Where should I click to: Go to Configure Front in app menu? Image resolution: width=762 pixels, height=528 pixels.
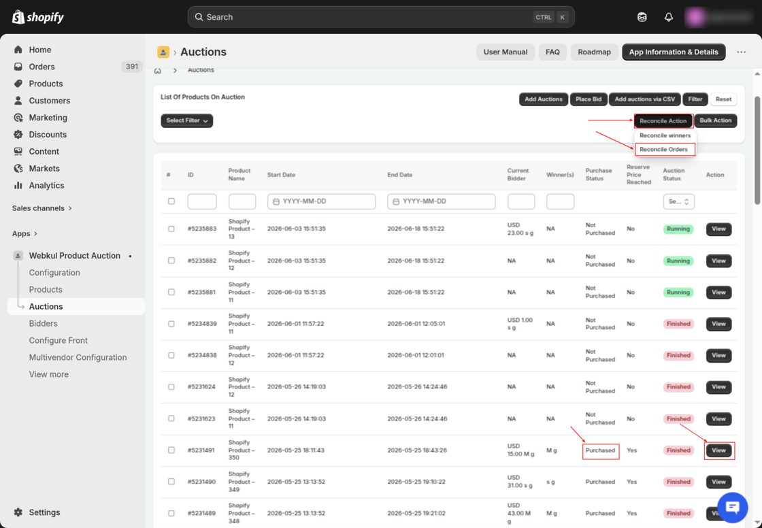(x=59, y=341)
